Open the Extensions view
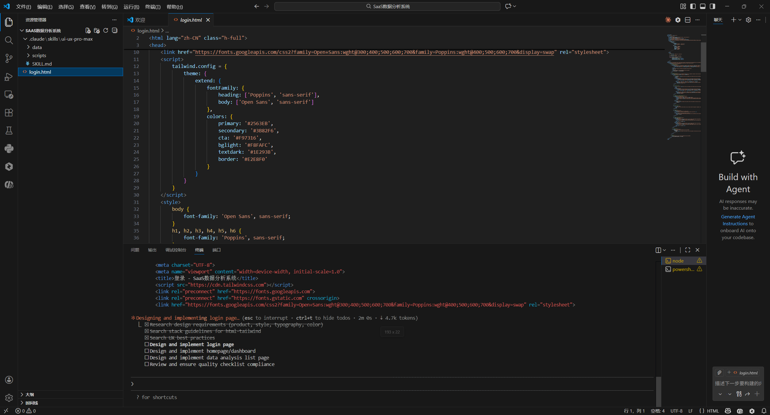This screenshot has height=415, width=770. click(9, 112)
